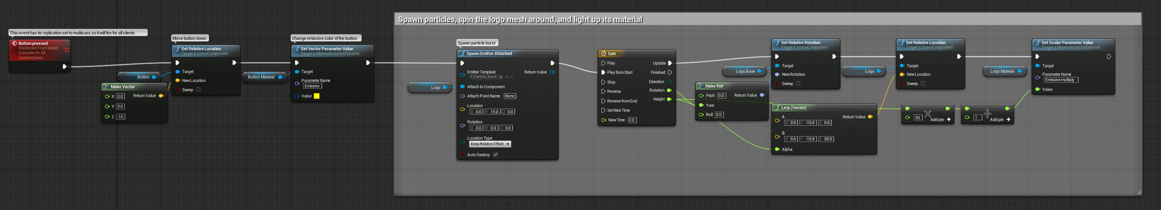
Task: Open the Emitter Template P_Particle_Burst dropdown
Action: coord(486,77)
